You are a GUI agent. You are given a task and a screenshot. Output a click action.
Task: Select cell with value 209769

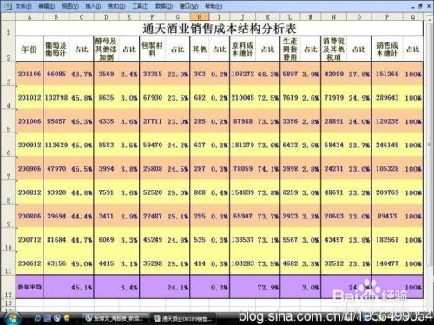(x=387, y=192)
